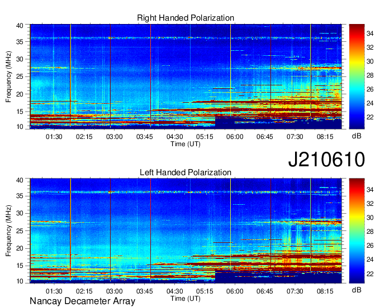Click the 07:30 time tick of Right Handed plot
The width and height of the screenshot is (380, 308).
pos(295,137)
